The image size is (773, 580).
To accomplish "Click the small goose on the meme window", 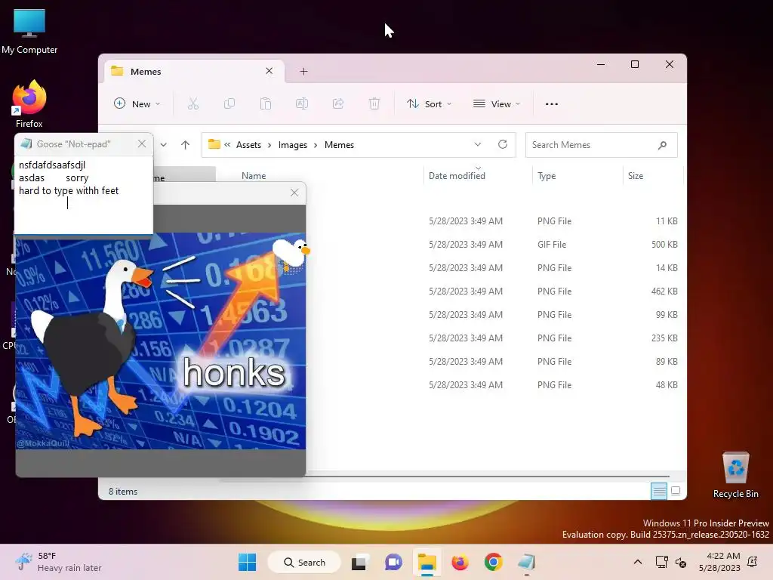I will tap(291, 253).
